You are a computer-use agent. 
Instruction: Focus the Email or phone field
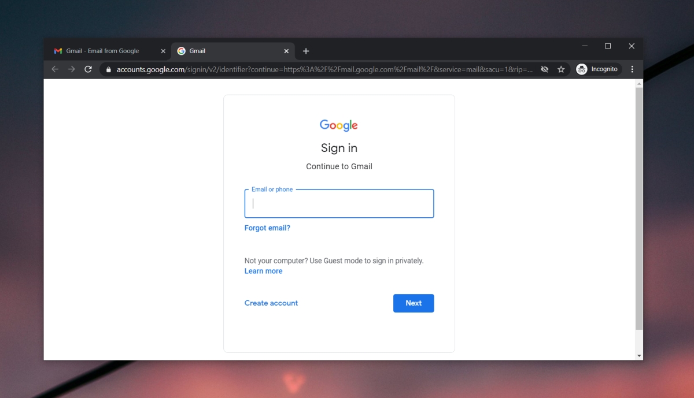click(339, 204)
